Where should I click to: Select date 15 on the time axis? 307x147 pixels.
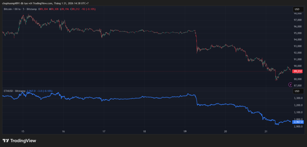(x=23, y=131)
